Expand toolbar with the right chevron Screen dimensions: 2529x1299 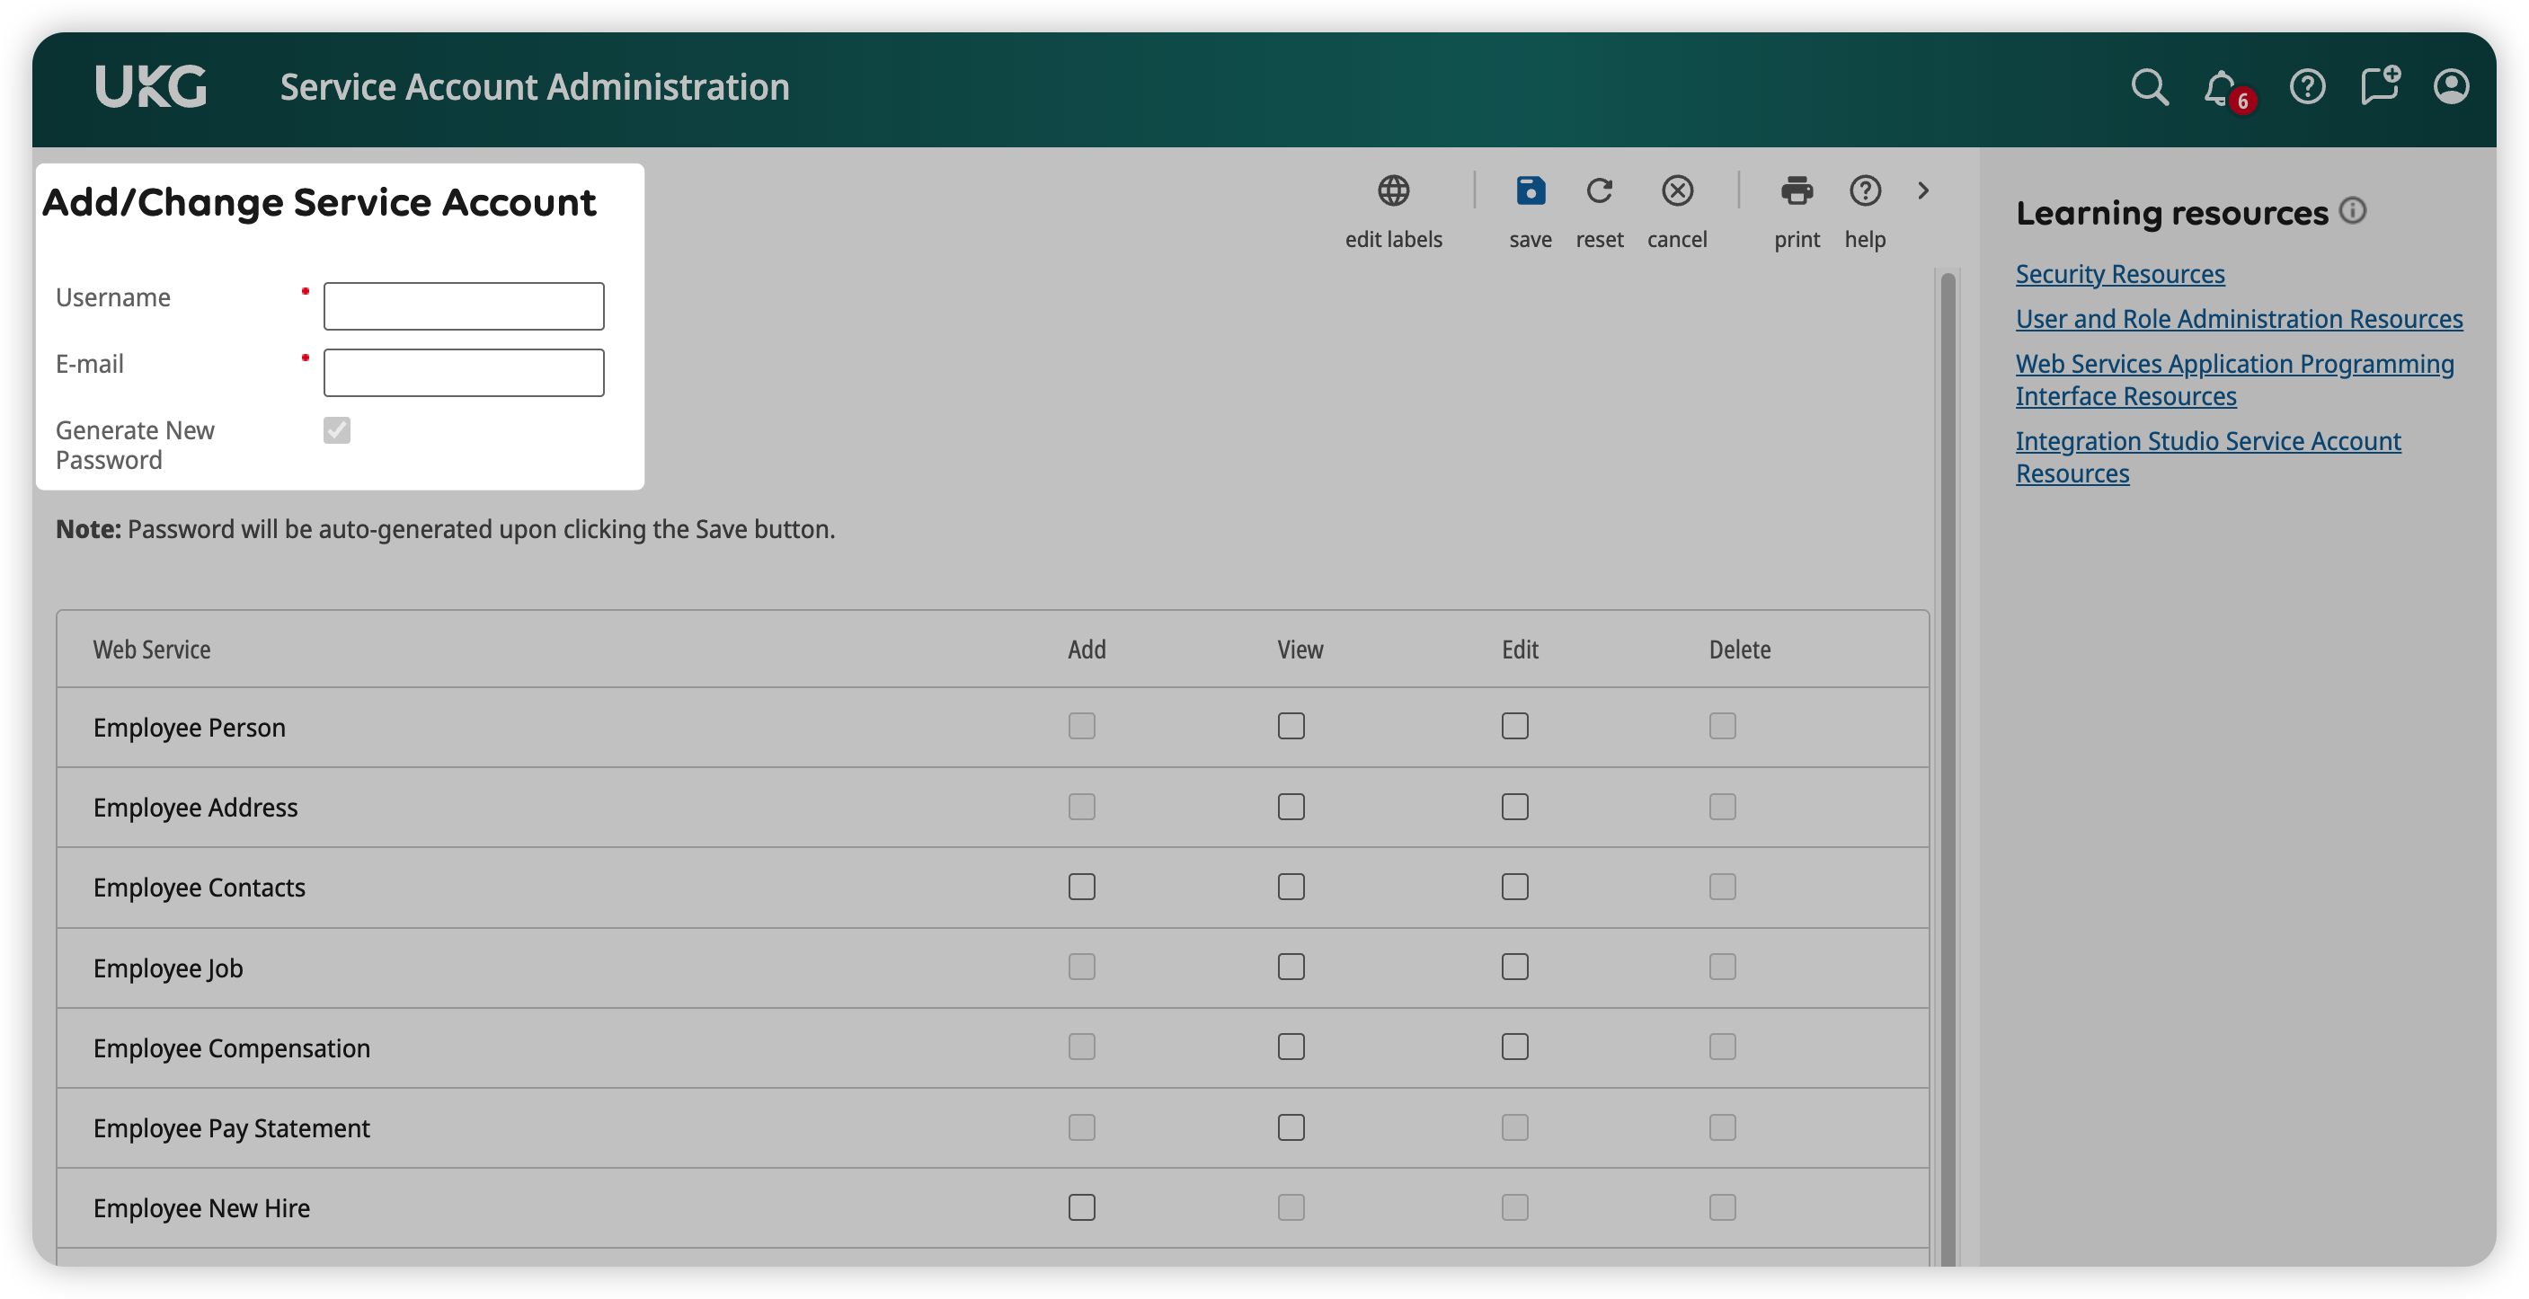click(x=1922, y=190)
